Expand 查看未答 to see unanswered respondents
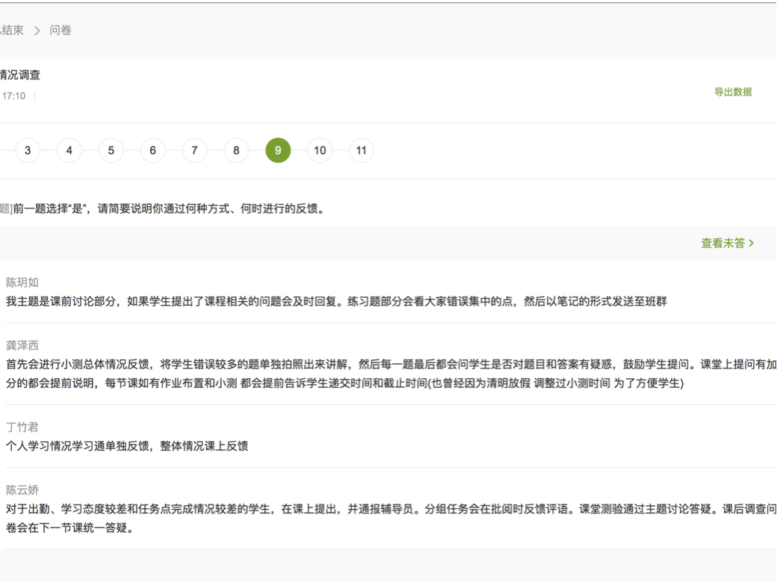 tap(727, 243)
